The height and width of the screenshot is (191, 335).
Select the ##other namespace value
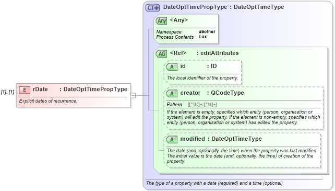point(207,32)
